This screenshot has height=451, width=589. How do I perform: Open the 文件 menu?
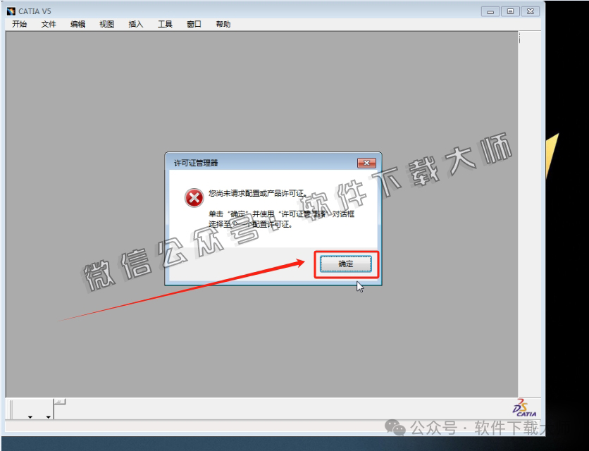coord(48,23)
